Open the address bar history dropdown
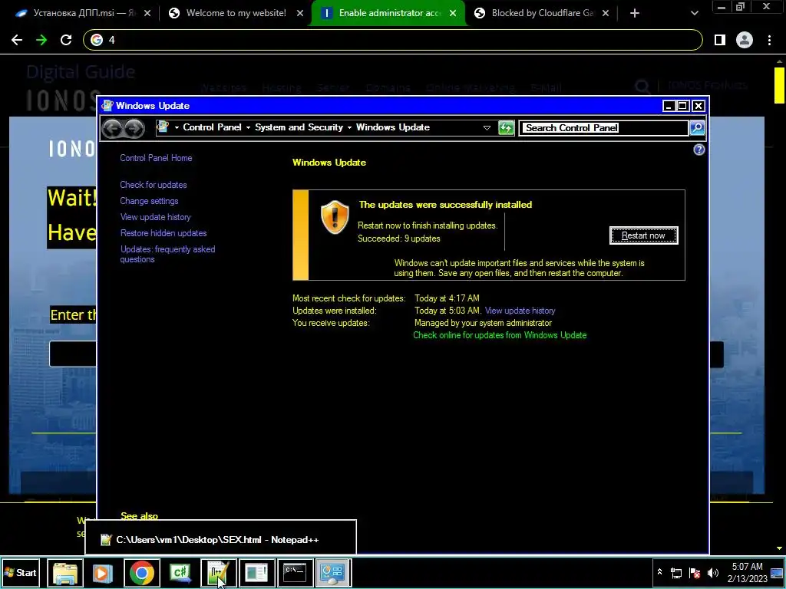 tap(486, 128)
